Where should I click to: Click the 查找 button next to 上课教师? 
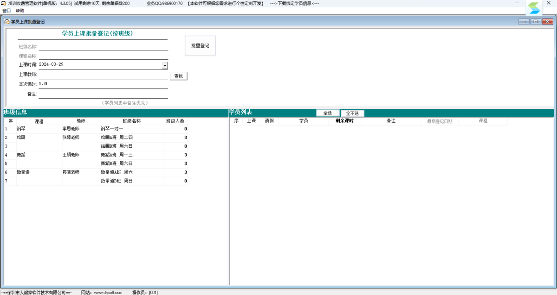coord(179,76)
